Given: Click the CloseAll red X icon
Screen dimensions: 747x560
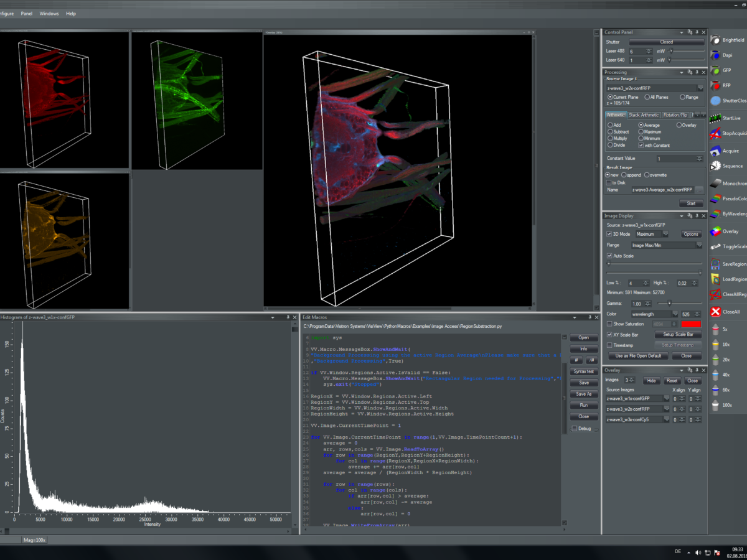Looking at the screenshot, I should [x=715, y=312].
